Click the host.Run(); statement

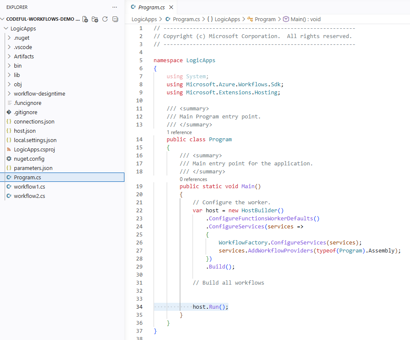click(x=210, y=307)
